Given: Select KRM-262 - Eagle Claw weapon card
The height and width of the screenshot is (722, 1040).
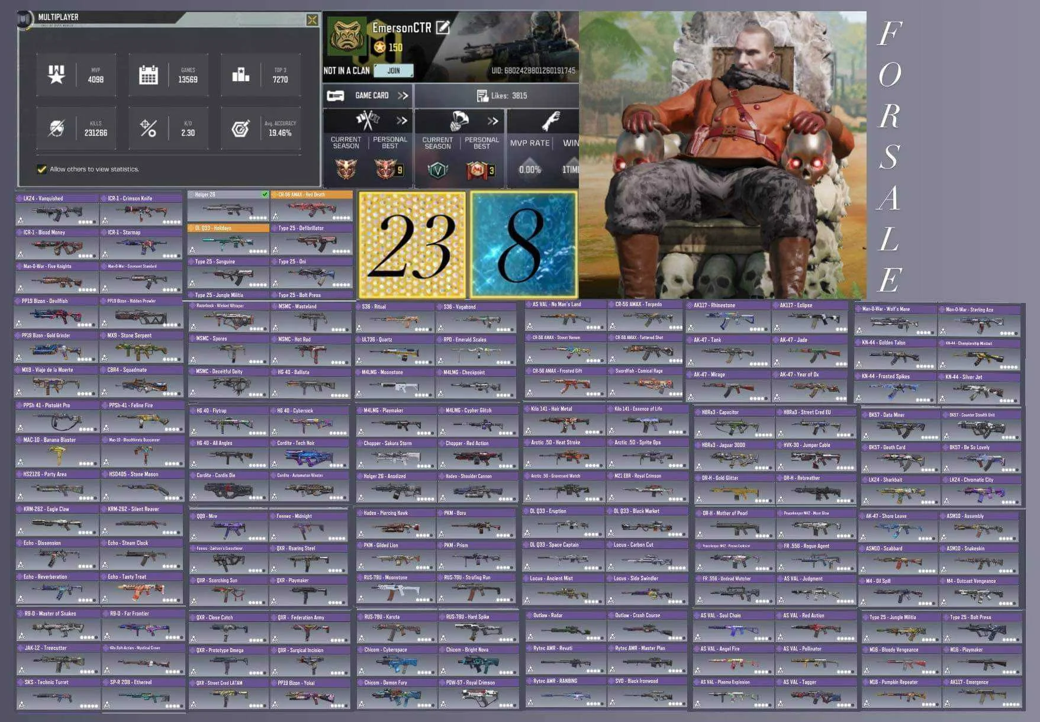Looking at the screenshot, I should pyautogui.click(x=57, y=521).
